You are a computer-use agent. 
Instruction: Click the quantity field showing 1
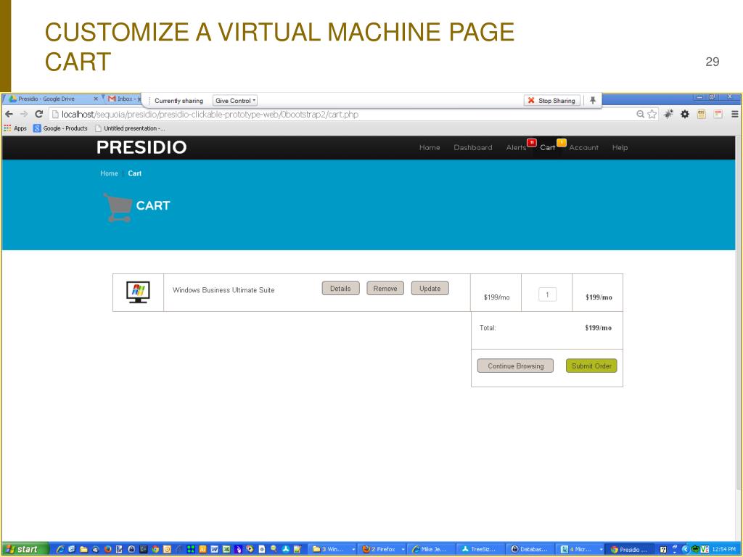(547, 294)
